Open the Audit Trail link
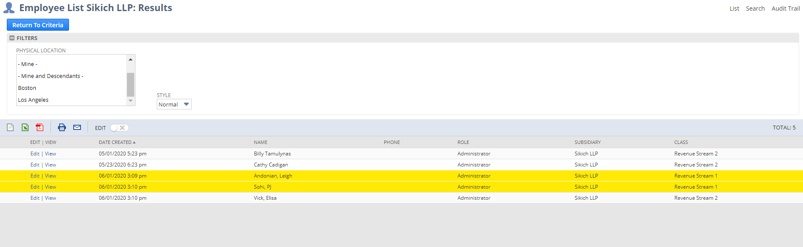 click(785, 9)
